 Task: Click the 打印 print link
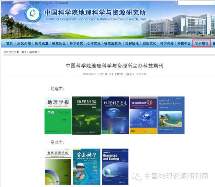pos(119,74)
